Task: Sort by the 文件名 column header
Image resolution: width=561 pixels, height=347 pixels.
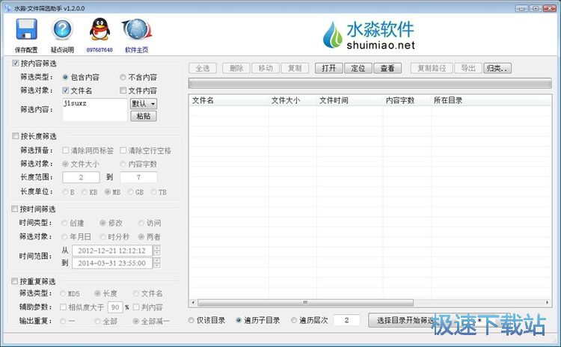Action: coord(229,100)
